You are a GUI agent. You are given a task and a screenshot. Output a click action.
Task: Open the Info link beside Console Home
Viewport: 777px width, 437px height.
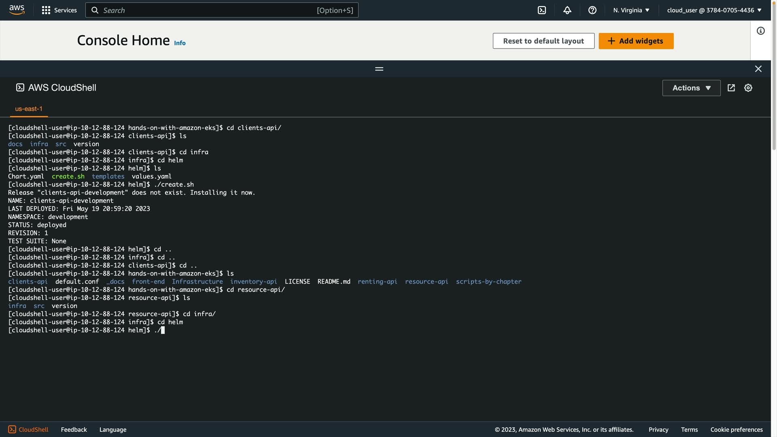180,43
